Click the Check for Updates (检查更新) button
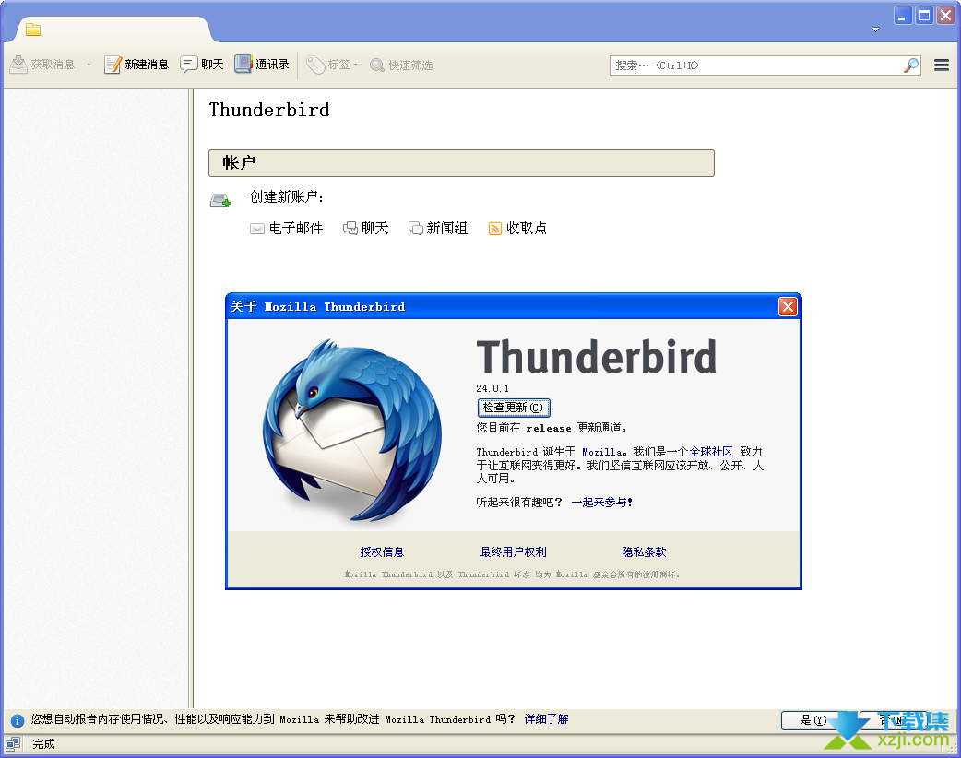 tap(514, 408)
